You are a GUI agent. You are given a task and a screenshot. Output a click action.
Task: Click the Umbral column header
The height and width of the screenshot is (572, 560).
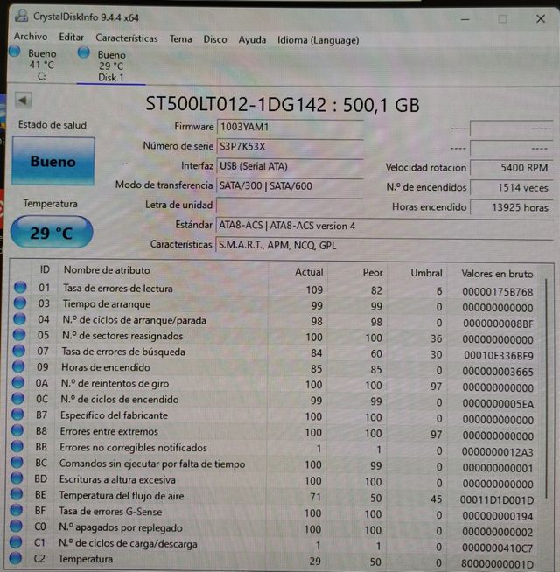click(426, 273)
